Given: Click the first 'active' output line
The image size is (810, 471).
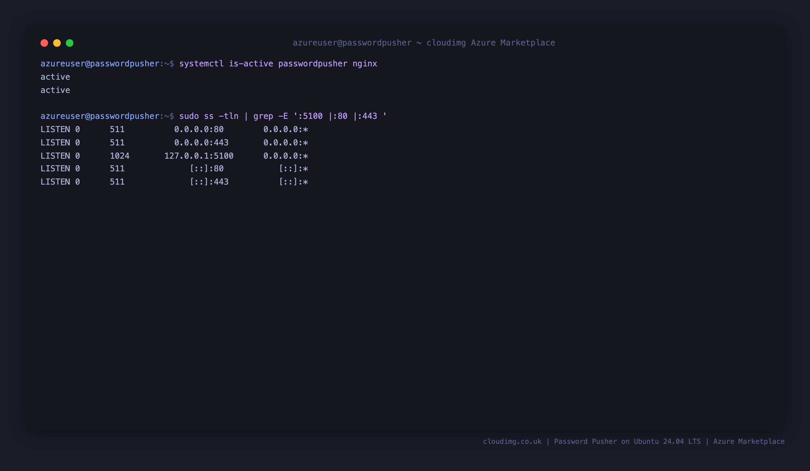Looking at the screenshot, I should pos(55,77).
